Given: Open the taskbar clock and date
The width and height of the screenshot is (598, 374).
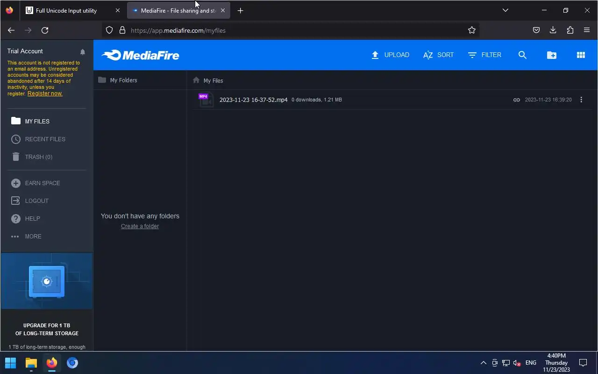Looking at the screenshot, I should (x=556, y=363).
